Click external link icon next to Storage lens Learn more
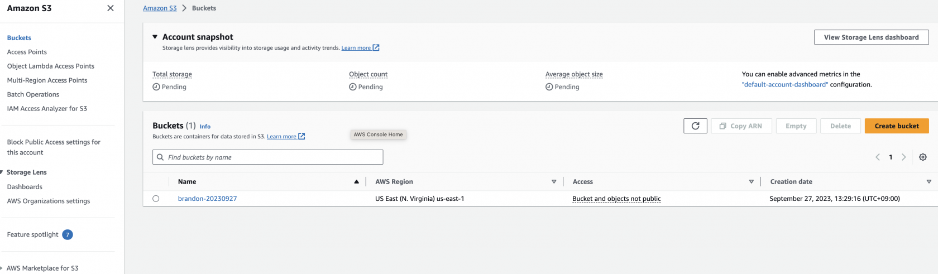Viewport: 938px width, 274px height. [x=376, y=48]
